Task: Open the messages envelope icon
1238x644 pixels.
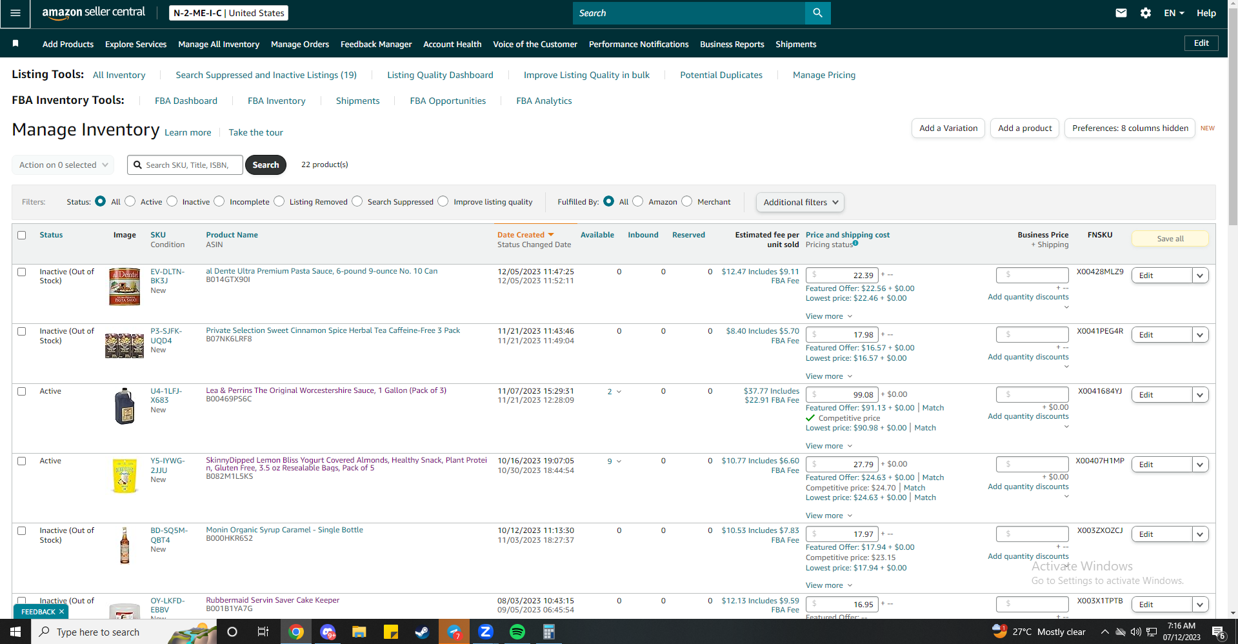Action: coord(1121,13)
